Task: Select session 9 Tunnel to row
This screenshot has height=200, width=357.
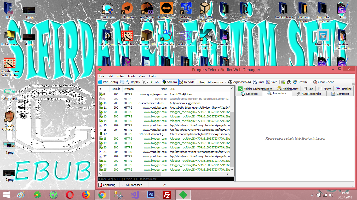Action: [x=164, y=99]
